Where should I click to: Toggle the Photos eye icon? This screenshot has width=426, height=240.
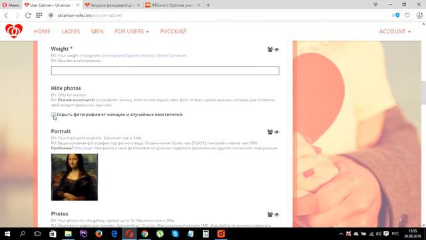(277, 215)
